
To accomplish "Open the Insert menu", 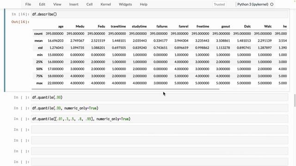I will pyautogui.click(x=74, y=4).
